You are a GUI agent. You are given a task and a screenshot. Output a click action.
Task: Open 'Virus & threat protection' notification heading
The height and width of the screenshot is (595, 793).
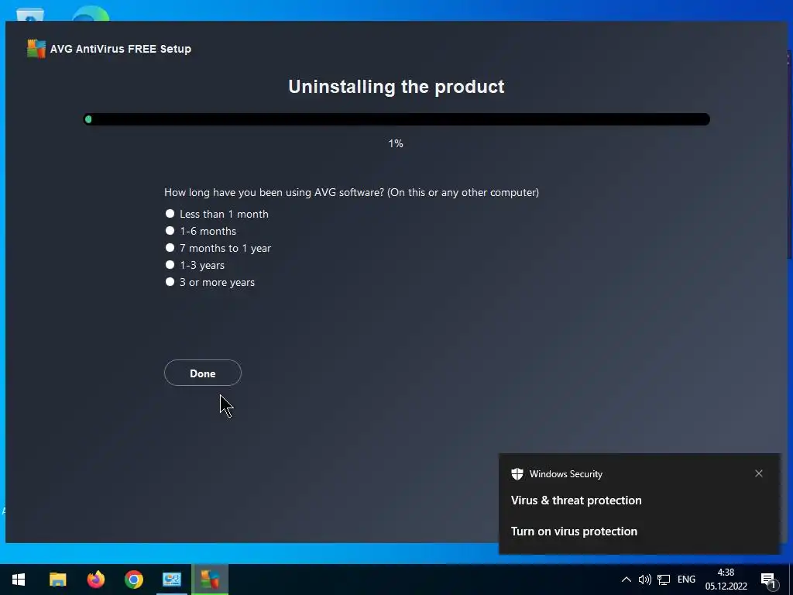pyautogui.click(x=576, y=500)
